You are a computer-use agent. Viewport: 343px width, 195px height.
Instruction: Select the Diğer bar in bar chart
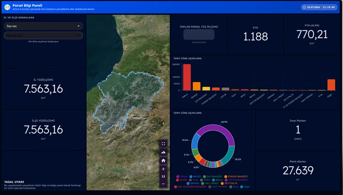[x=331, y=85]
